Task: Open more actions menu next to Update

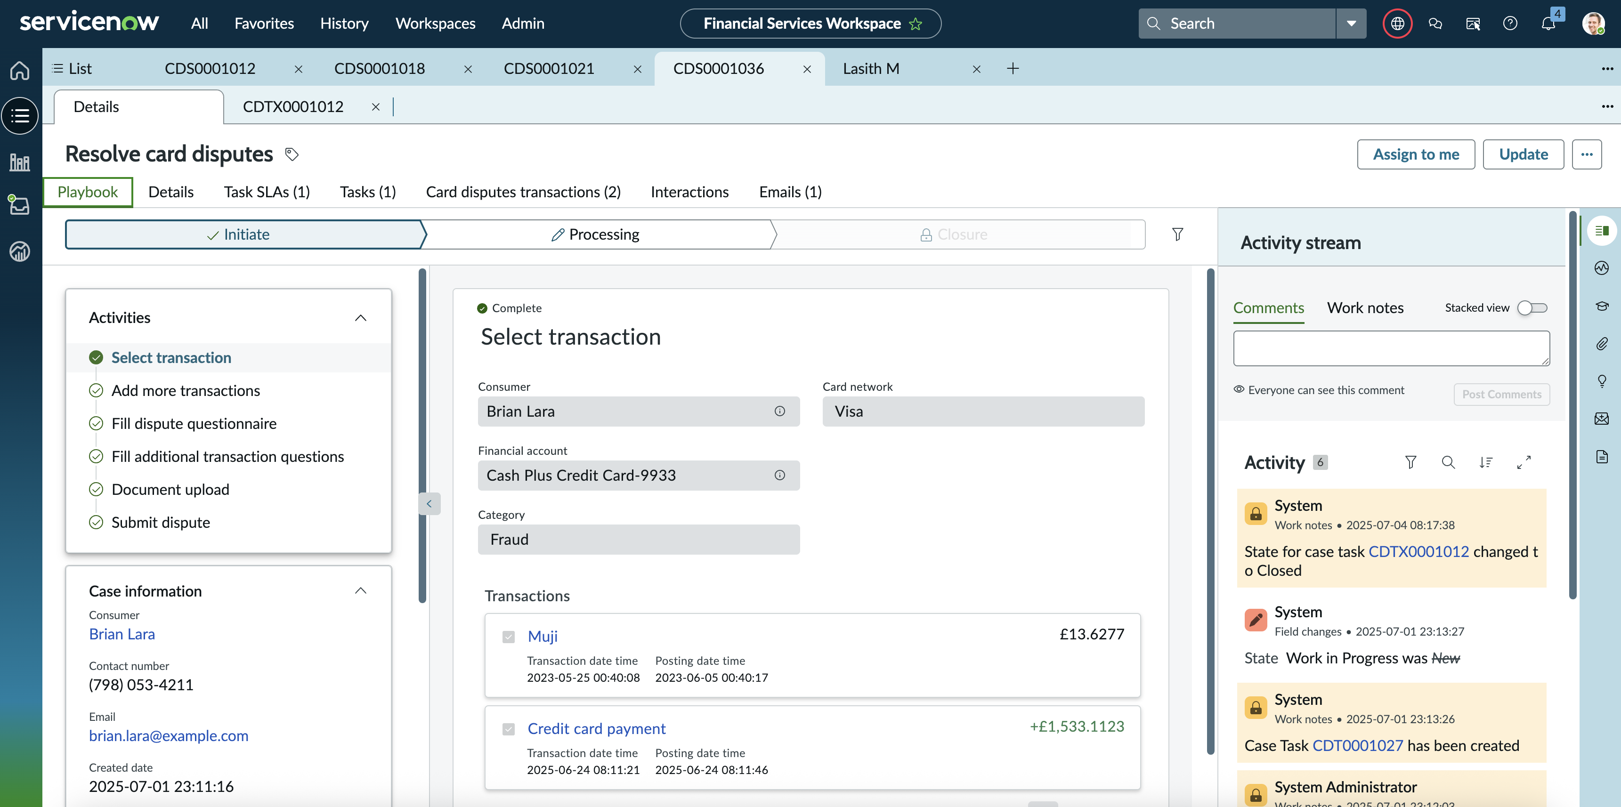Action: (x=1587, y=154)
